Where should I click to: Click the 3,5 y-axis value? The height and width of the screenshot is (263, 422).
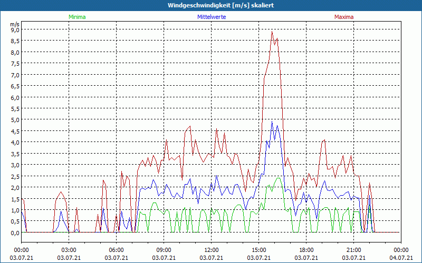(x=15, y=154)
